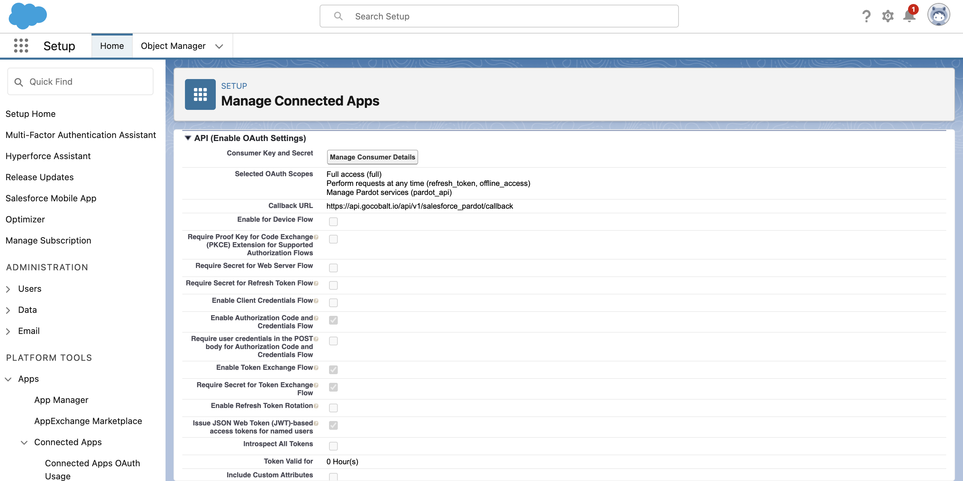Image resolution: width=963 pixels, height=481 pixels.
Task: Click the Manage Connected Apps header icon
Action: (x=200, y=94)
